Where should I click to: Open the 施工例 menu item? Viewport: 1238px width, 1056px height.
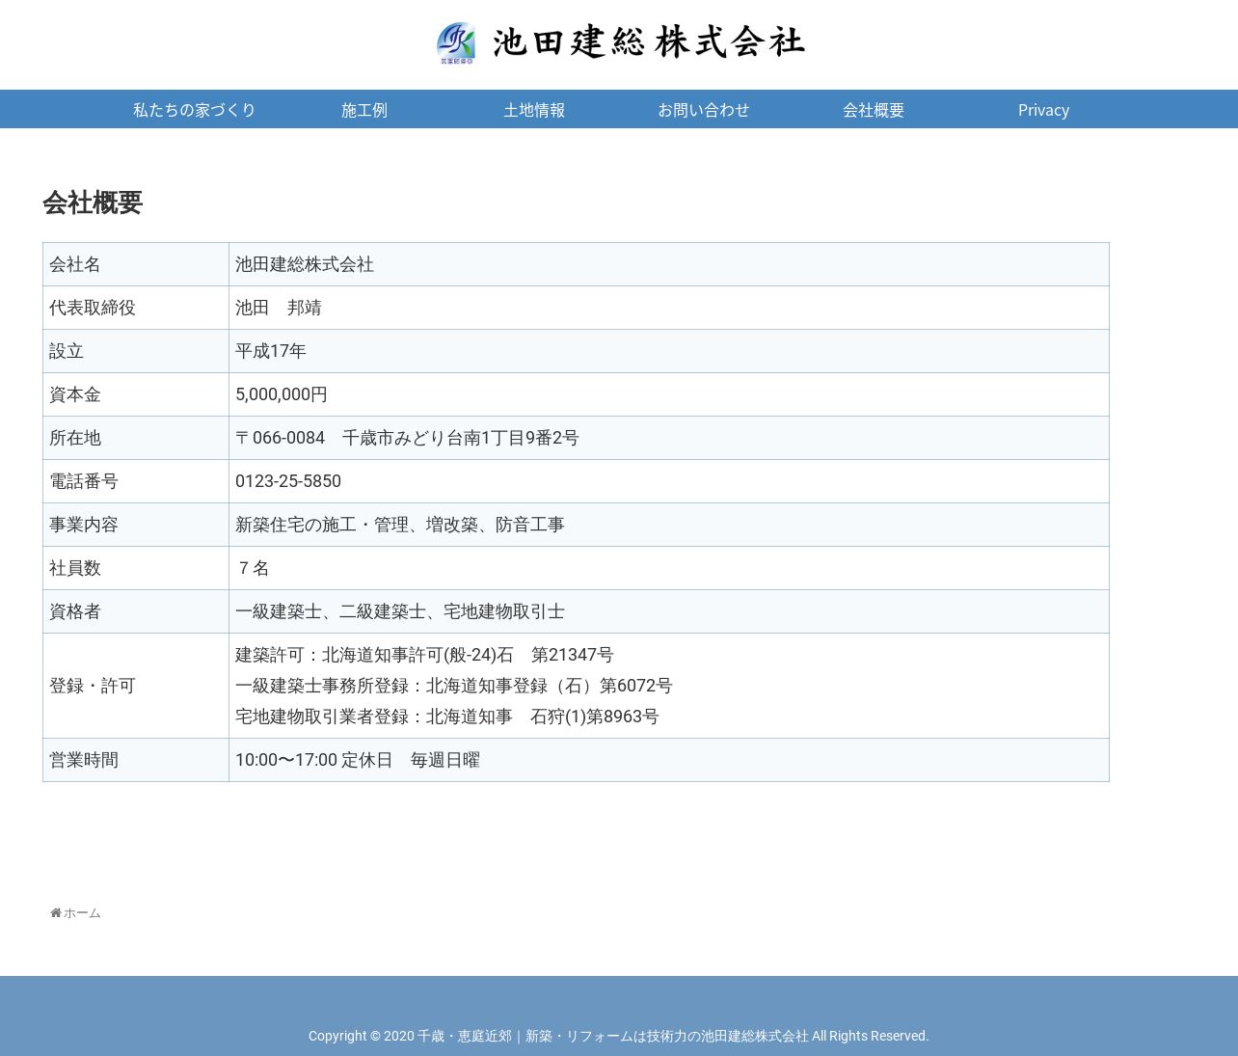pyautogui.click(x=364, y=109)
